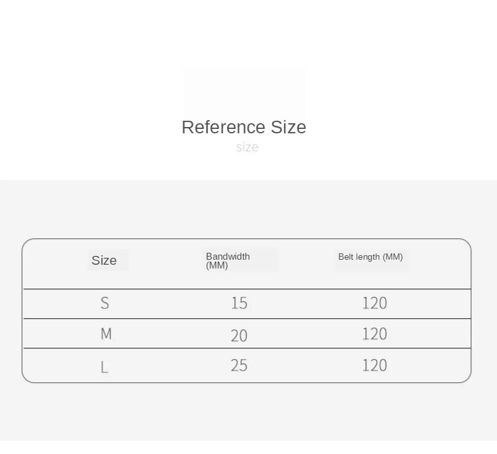Select belt length 120 in the M row

[x=374, y=334]
